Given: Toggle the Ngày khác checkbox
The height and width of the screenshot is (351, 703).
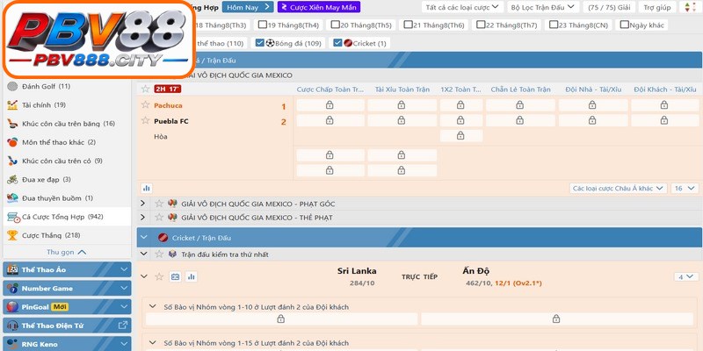Looking at the screenshot, I should point(625,25).
